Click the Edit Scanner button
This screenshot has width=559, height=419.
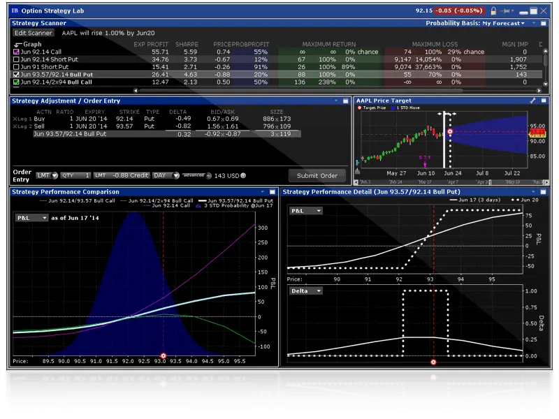coord(33,33)
